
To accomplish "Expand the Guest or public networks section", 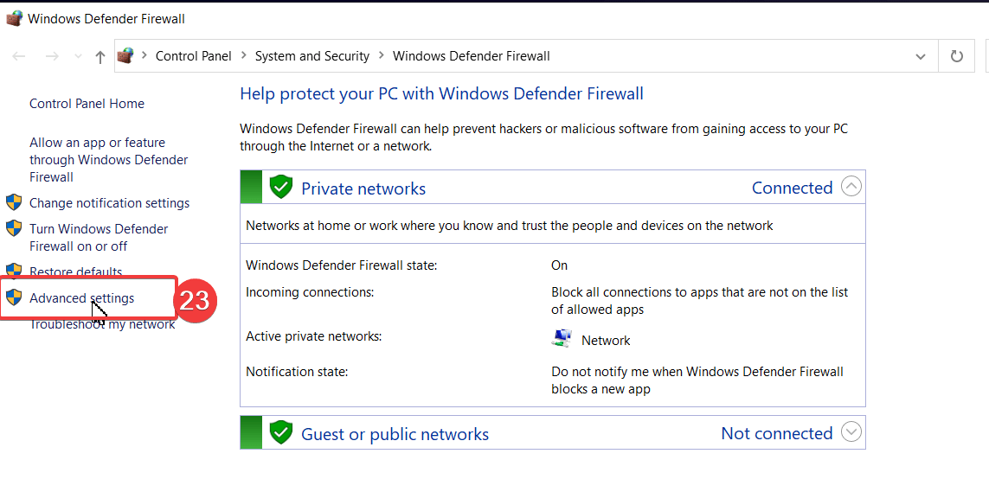I will pyautogui.click(x=851, y=432).
